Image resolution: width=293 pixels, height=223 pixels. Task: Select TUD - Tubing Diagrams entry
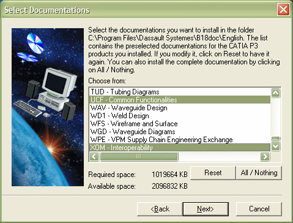tap(180, 92)
